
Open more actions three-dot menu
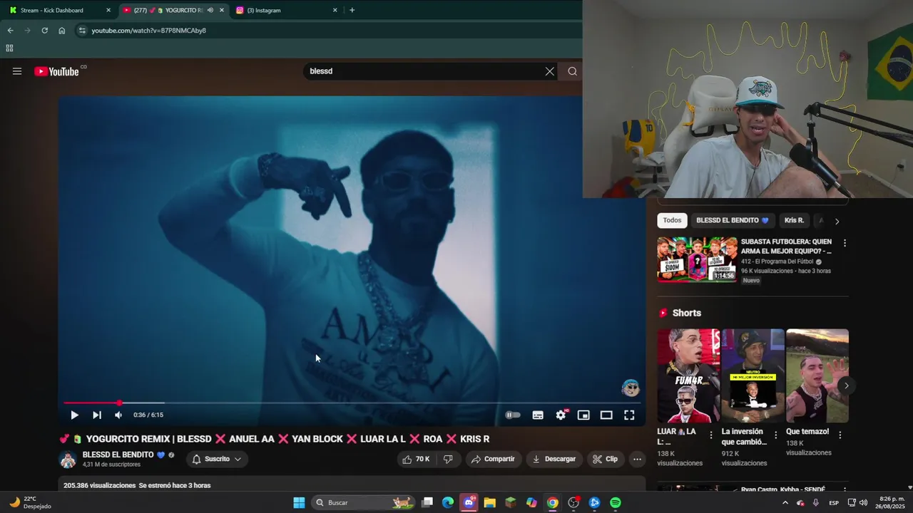point(638,460)
